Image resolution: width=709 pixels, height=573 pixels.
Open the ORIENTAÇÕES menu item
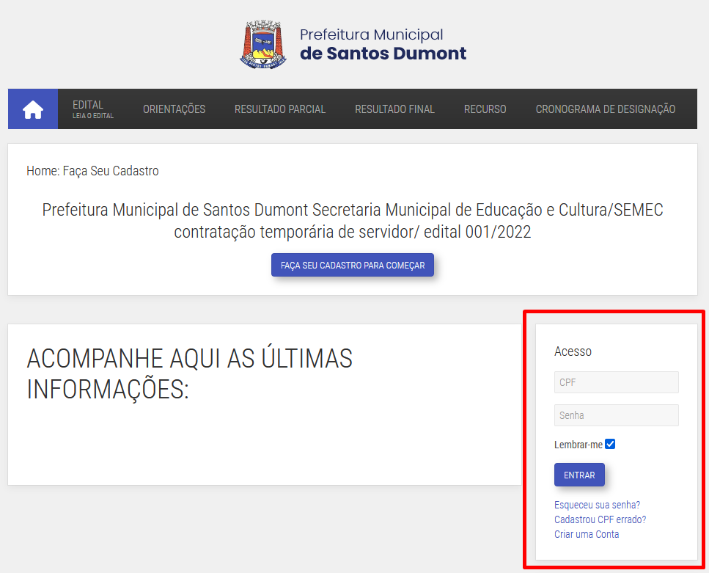tap(174, 109)
